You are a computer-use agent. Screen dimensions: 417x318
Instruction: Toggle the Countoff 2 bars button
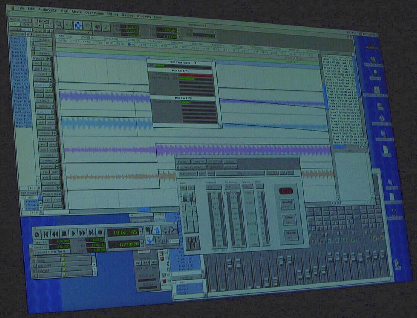point(165,229)
